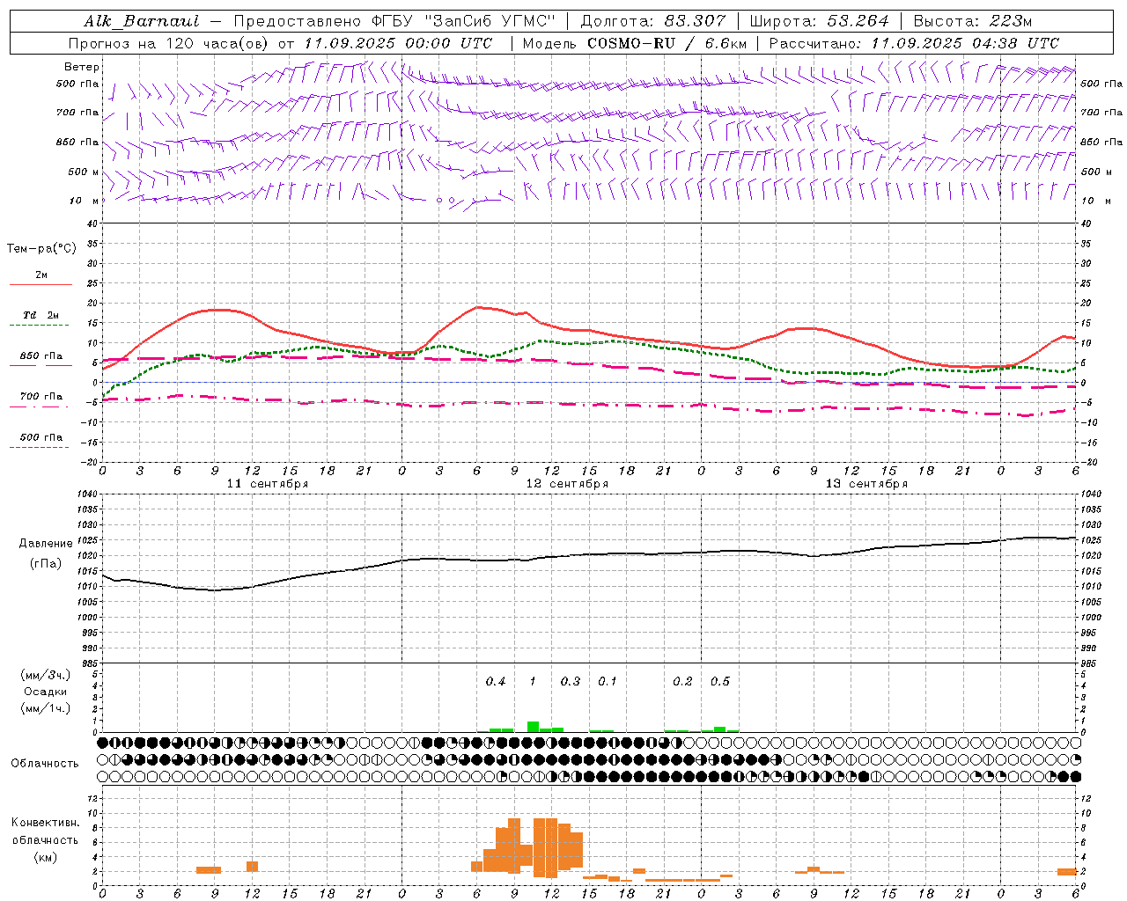Click the (мм/1ч.) unit label

46,708
